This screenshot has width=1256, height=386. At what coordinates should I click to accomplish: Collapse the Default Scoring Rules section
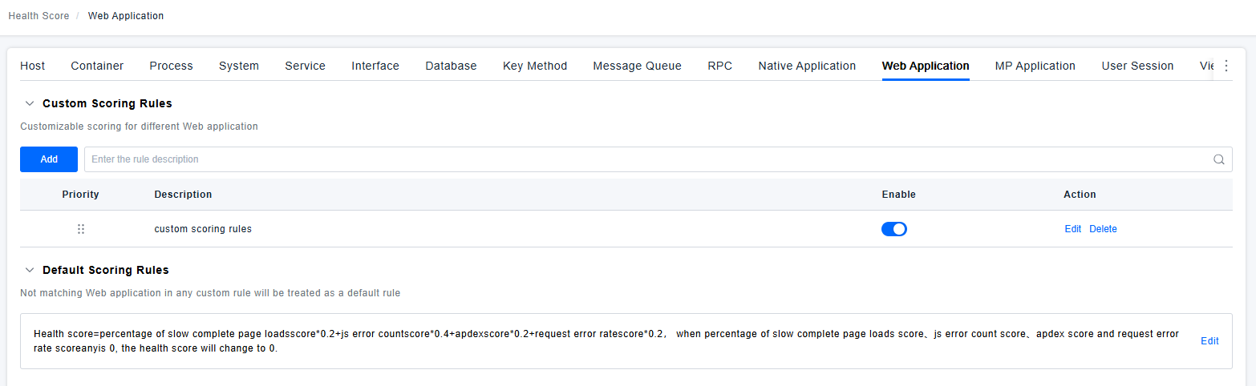(30, 270)
